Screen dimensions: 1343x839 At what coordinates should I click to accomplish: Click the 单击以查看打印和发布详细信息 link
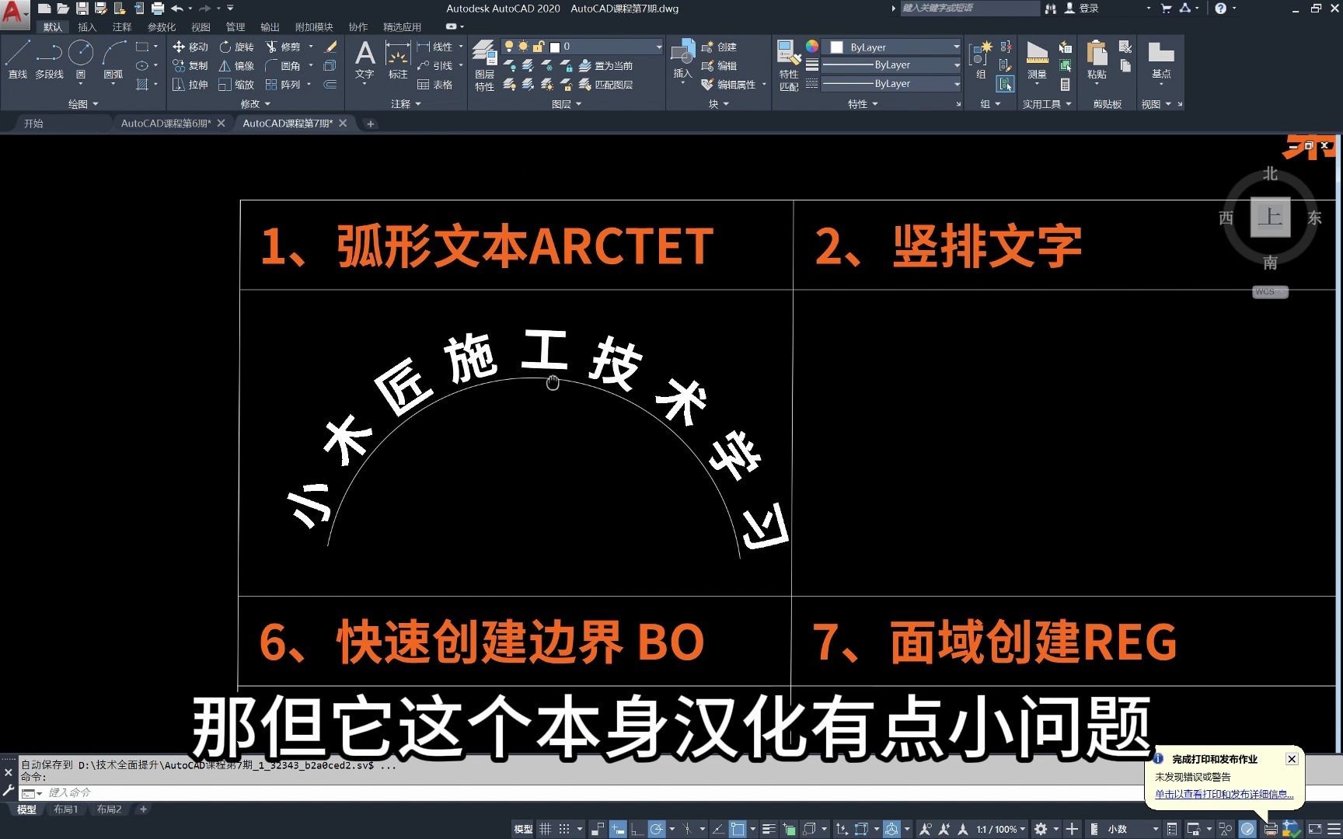(1223, 795)
